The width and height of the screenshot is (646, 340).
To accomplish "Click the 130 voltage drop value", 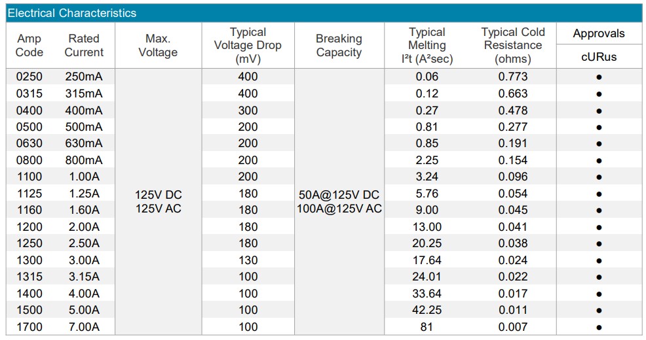I will (248, 260).
